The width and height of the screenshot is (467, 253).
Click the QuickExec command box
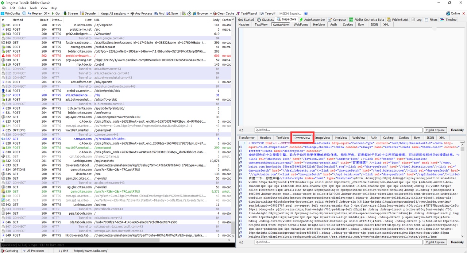tap(117, 245)
